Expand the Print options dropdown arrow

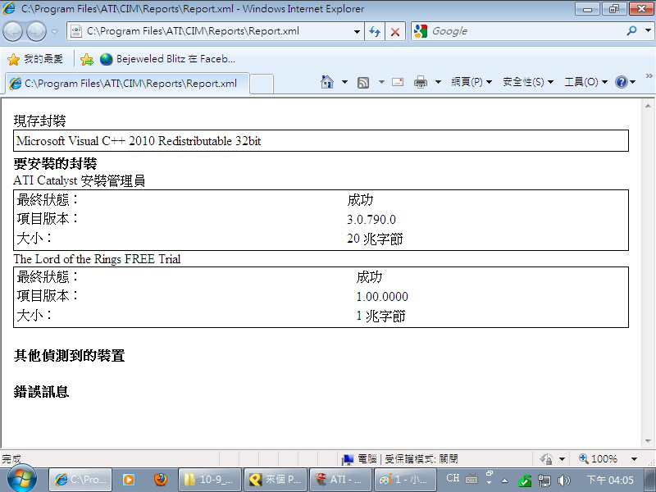coord(438,82)
